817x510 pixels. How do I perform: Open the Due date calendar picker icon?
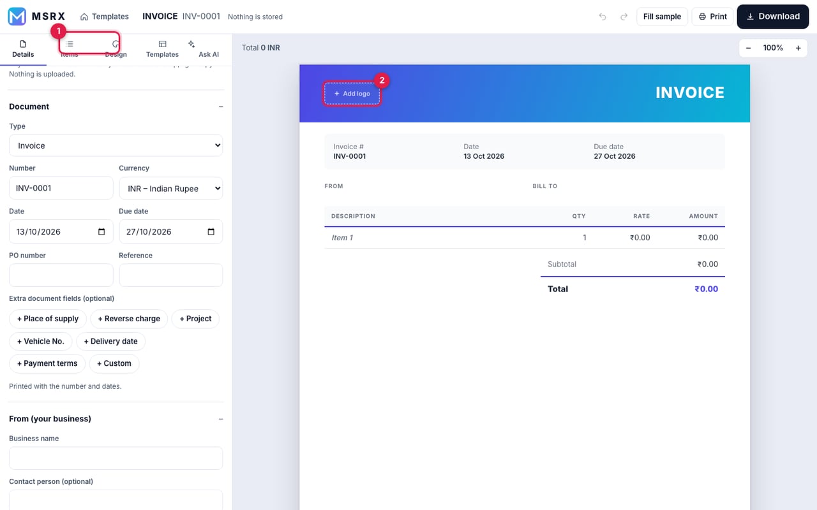(x=211, y=231)
